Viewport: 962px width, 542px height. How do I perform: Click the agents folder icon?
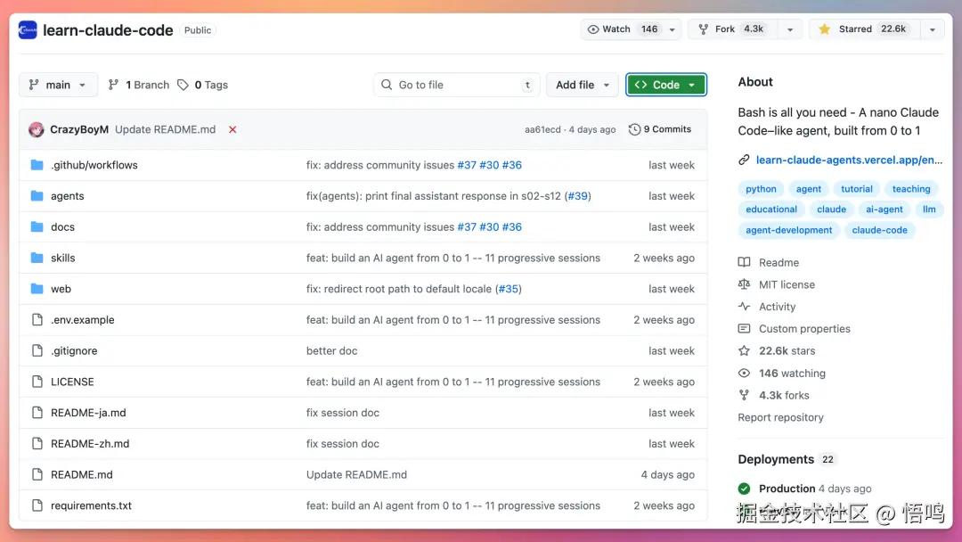[37, 196]
